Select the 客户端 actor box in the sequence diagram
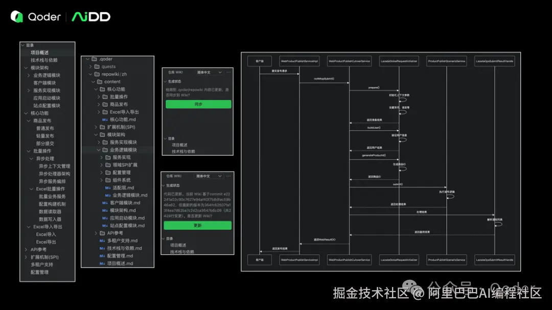The height and width of the screenshot is (310, 552). [x=259, y=60]
